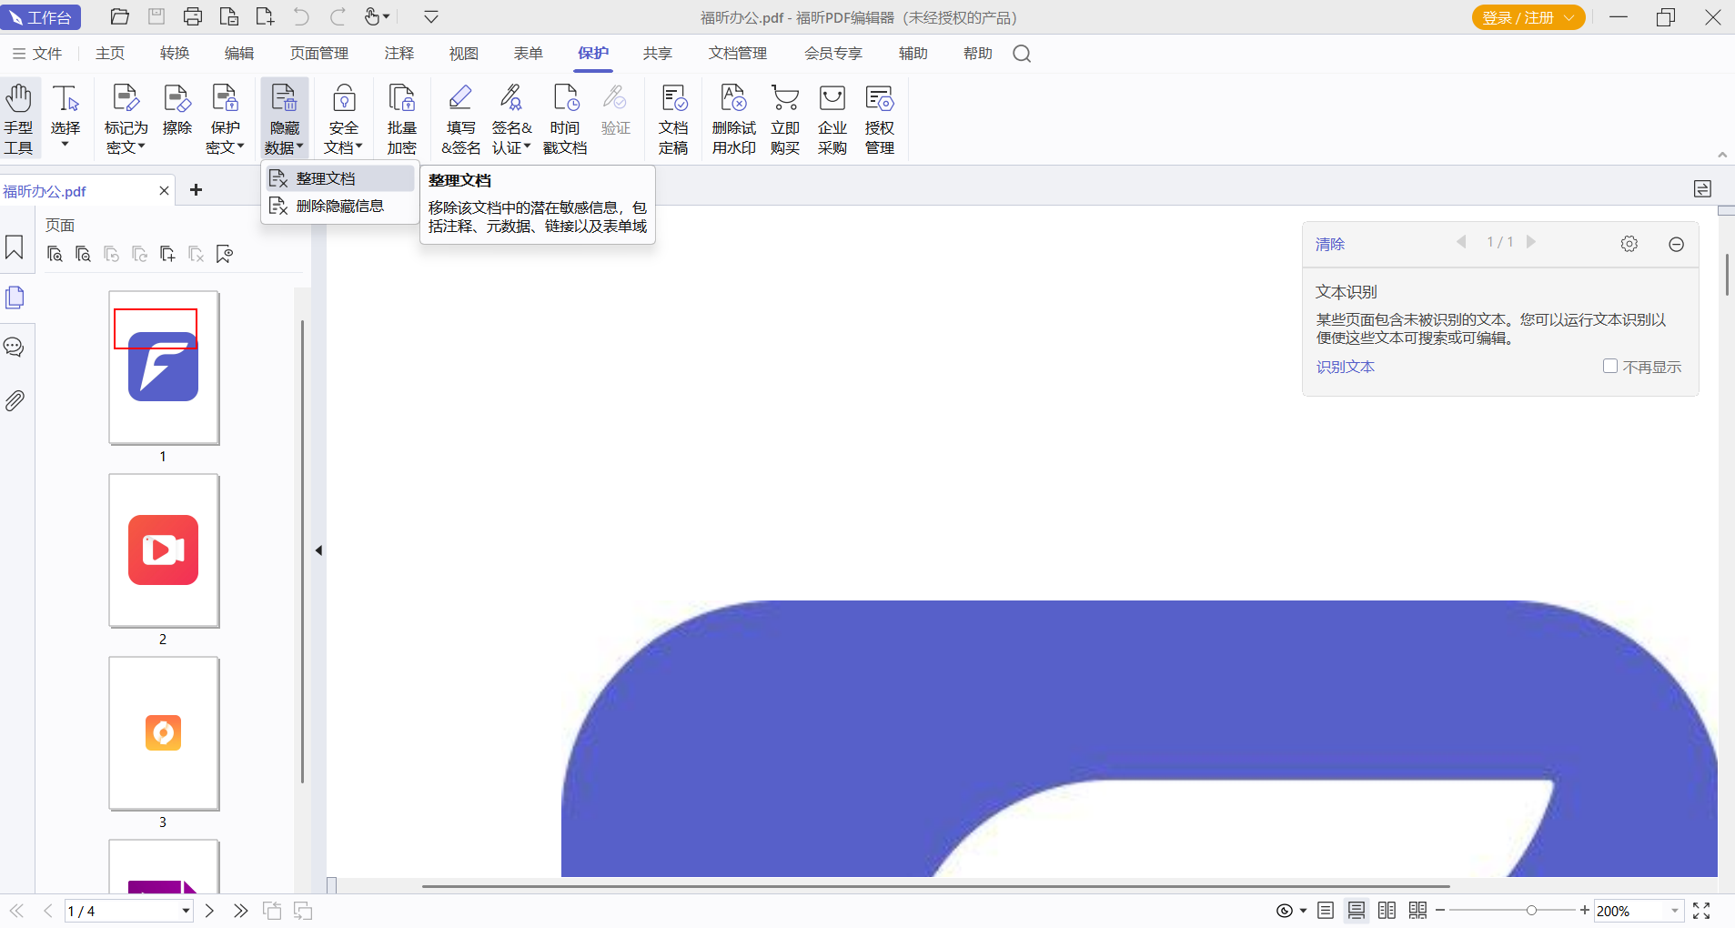1735x928 pixels.
Task: Click the 识别文本 link
Action: coord(1345,367)
